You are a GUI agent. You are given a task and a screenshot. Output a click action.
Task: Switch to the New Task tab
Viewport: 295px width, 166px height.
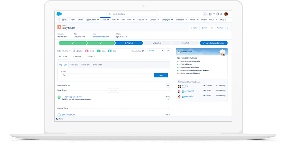[74, 65]
